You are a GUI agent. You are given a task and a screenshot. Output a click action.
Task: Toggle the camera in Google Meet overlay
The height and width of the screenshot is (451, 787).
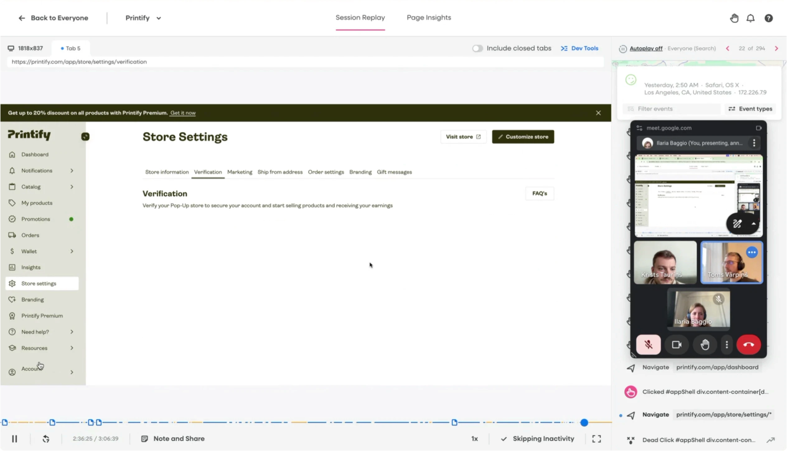[677, 345]
